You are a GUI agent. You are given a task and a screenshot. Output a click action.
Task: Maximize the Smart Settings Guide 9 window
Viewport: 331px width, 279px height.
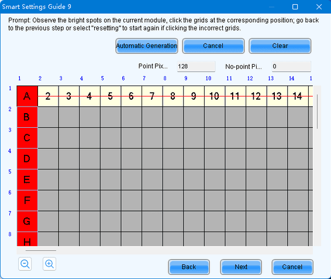pyautogui.click(x=295, y=7)
